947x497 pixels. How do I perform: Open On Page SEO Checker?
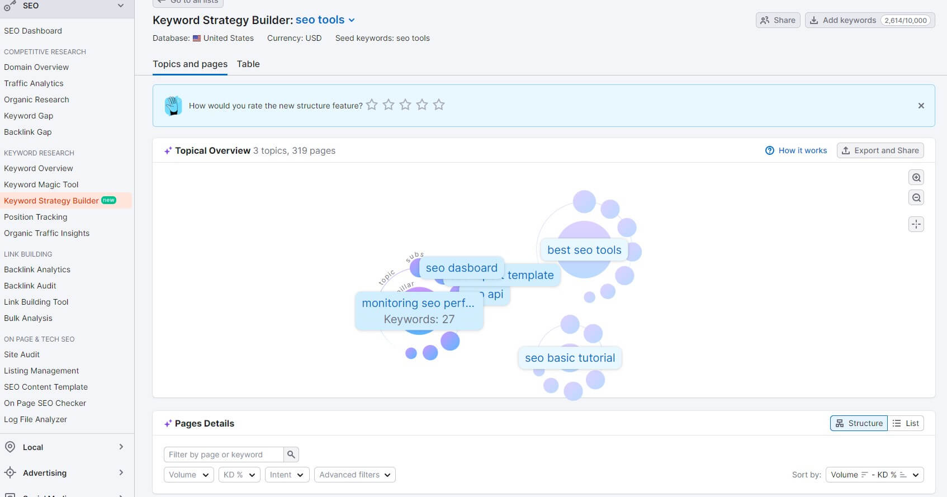tap(45, 403)
